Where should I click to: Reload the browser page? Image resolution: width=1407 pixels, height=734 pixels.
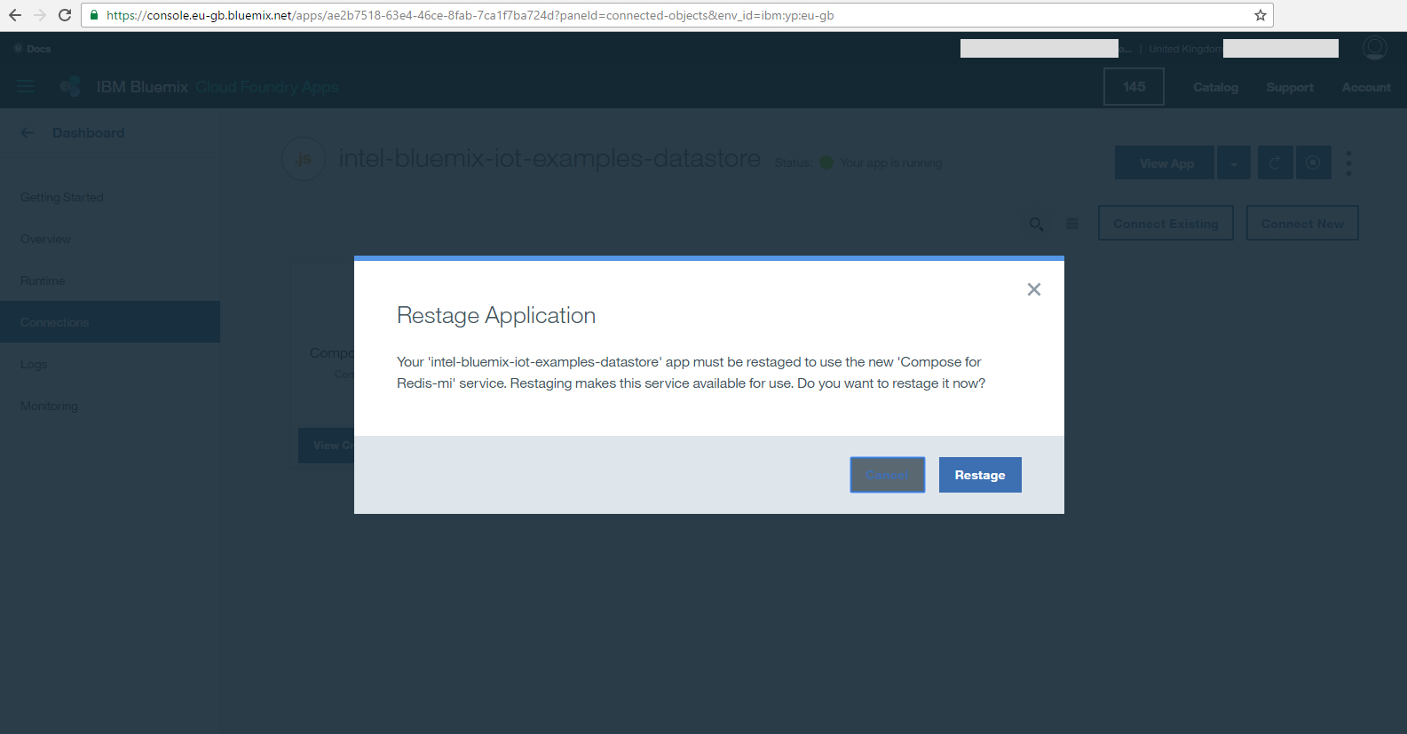click(x=65, y=15)
